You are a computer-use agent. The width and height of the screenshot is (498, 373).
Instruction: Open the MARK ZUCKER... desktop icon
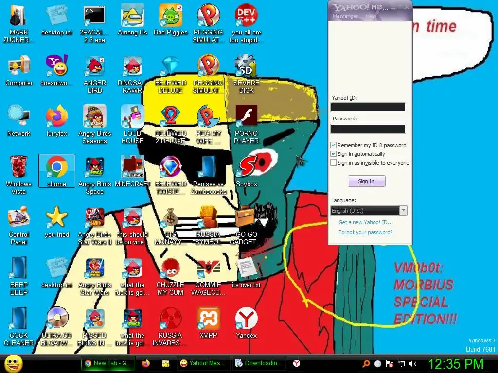pos(18,23)
